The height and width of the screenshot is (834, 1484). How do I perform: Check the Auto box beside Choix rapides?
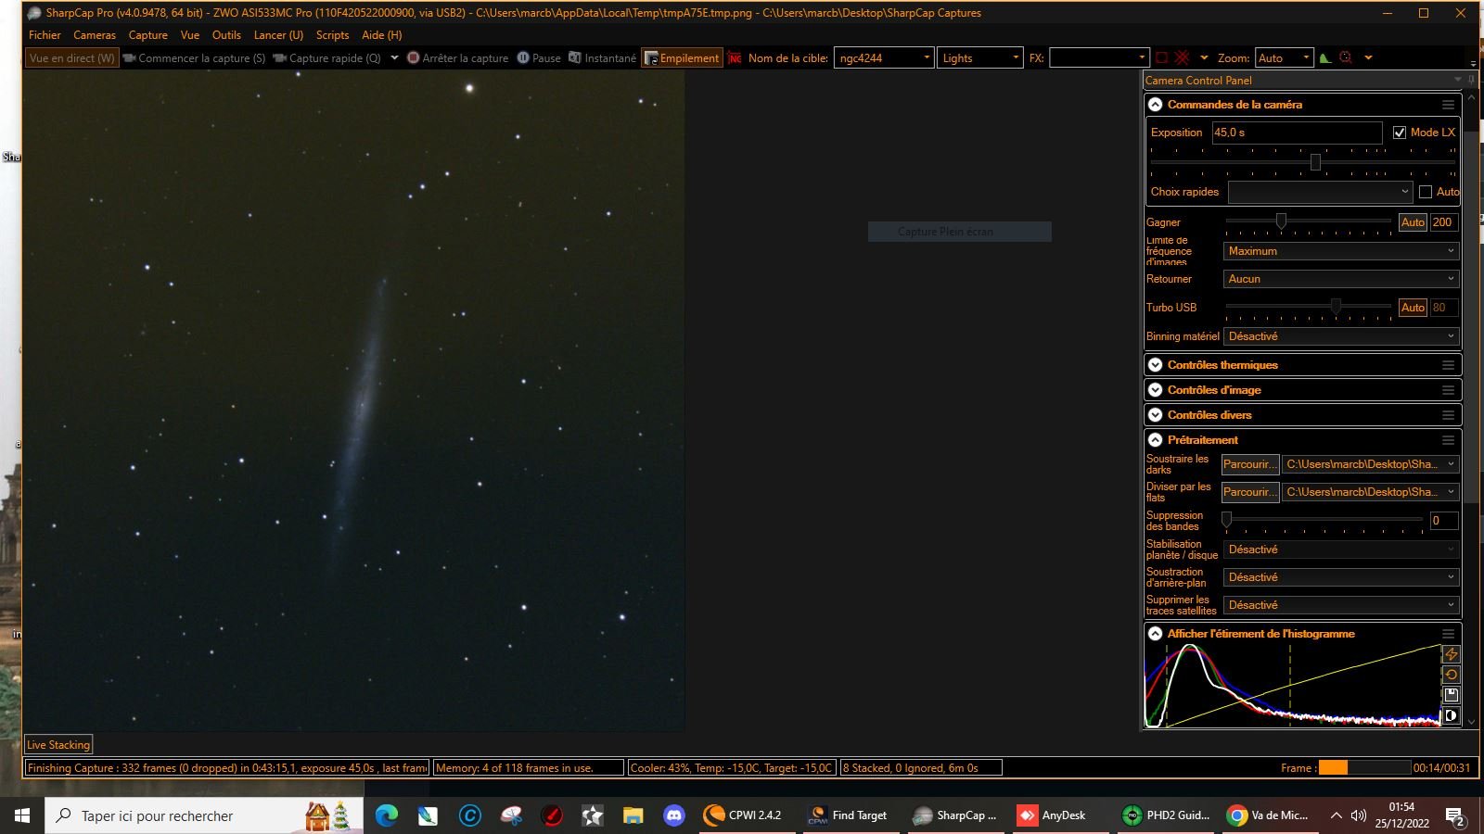tap(1426, 192)
